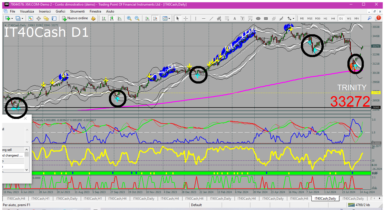Switch timeframe to H1

coord(325,18)
